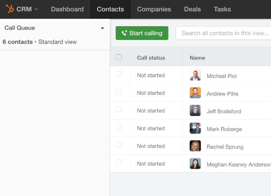Switch to the Companies tab
Image resolution: width=271 pixels, height=196 pixels.
tap(154, 9)
